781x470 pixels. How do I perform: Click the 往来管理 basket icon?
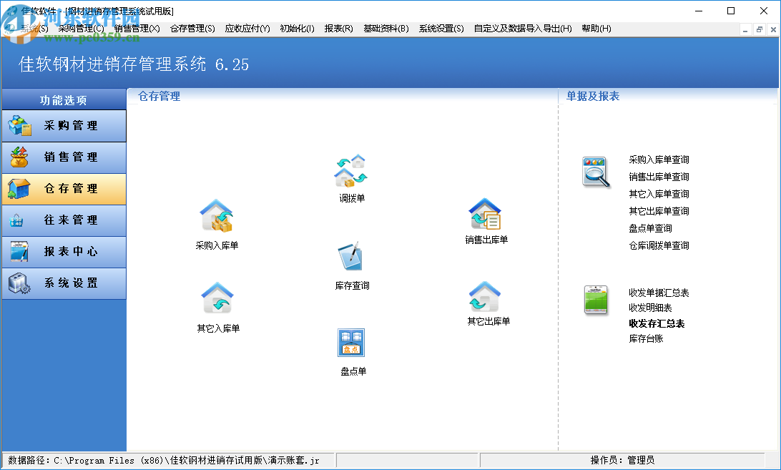pyautogui.click(x=16, y=220)
